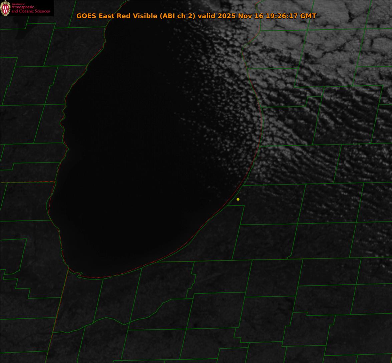The height and width of the screenshot is (363, 392).
Task: Click the UW crest logo icon
Action: pyautogui.click(x=6, y=8)
